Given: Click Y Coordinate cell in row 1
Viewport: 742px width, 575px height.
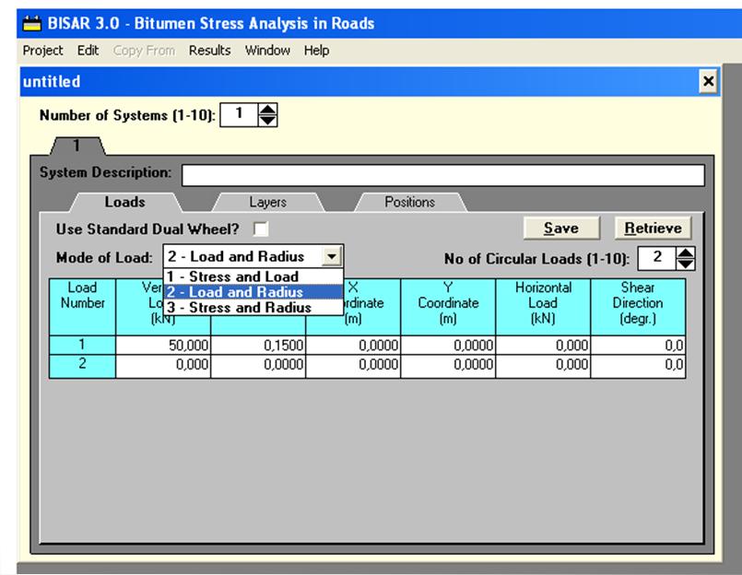Looking at the screenshot, I should point(448,346).
